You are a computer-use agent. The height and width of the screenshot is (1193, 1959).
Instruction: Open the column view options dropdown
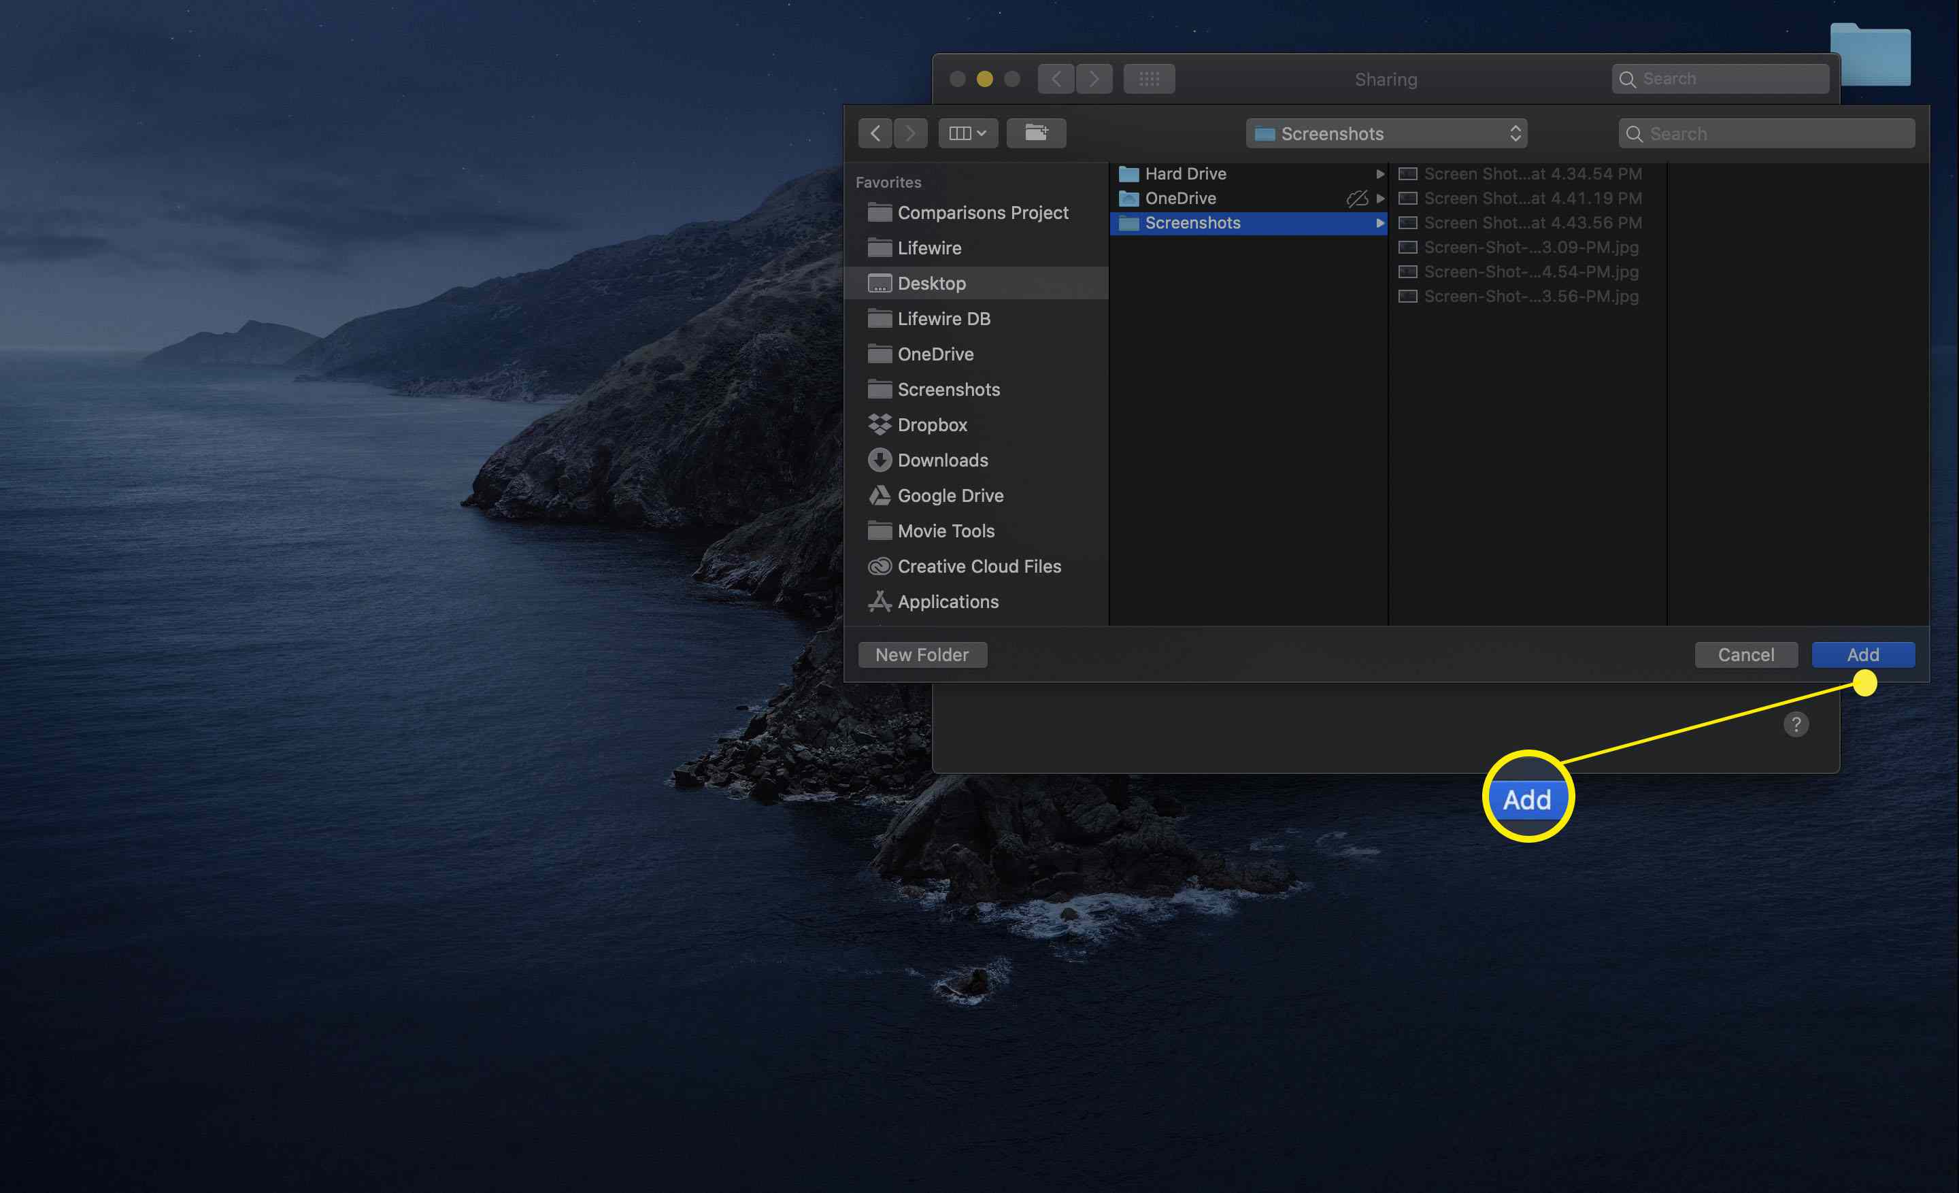point(967,133)
